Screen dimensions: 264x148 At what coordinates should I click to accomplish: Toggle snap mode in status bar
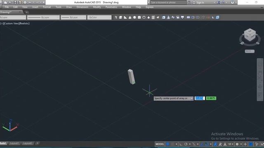(x=172, y=144)
